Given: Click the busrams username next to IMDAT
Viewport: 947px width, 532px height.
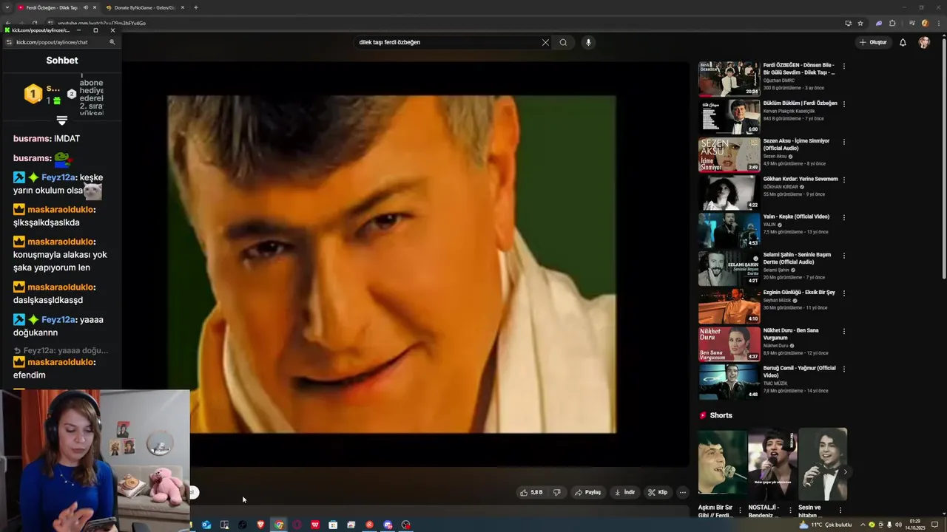Looking at the screenshot, I should [32, 139].
